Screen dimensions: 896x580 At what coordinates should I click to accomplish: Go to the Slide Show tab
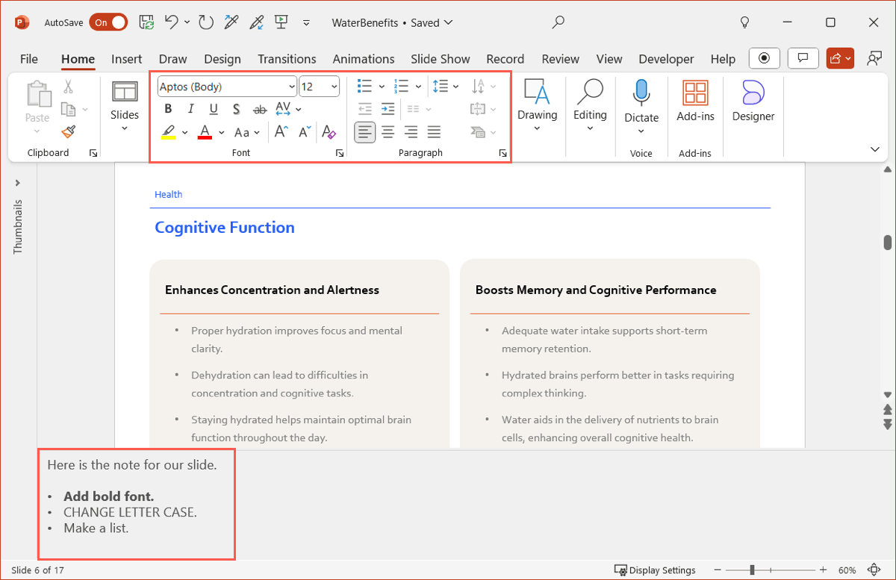coord(441,59)
